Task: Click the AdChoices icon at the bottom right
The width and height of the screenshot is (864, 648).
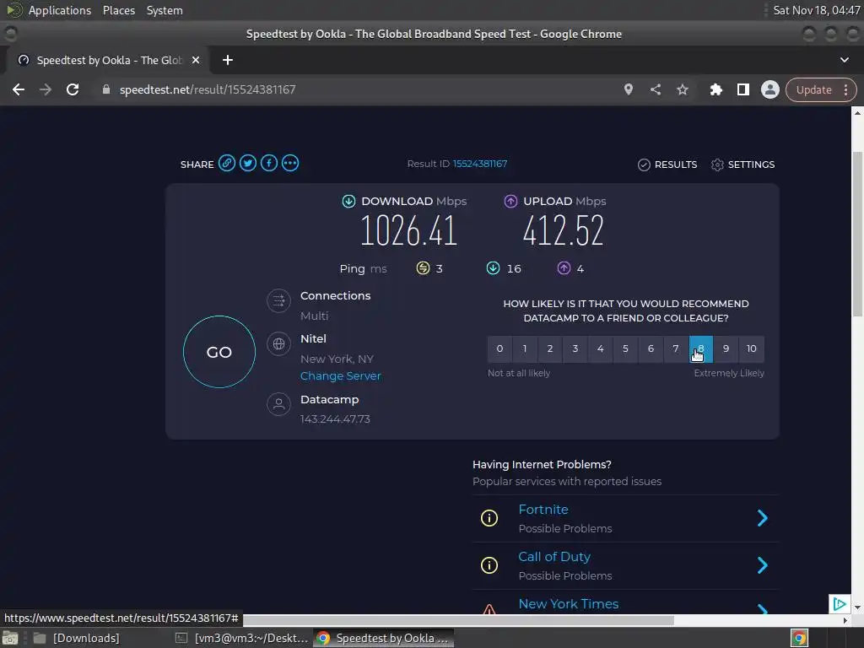Action: [x=840, y=604]
